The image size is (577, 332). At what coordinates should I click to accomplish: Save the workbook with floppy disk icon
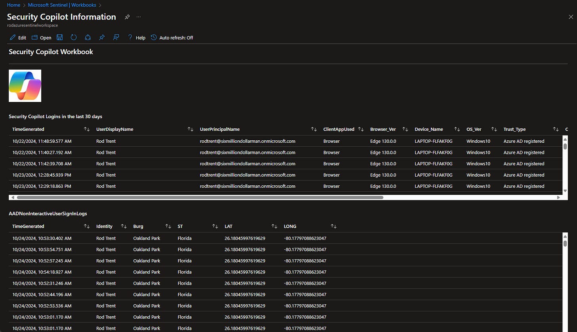pos(60,37)
